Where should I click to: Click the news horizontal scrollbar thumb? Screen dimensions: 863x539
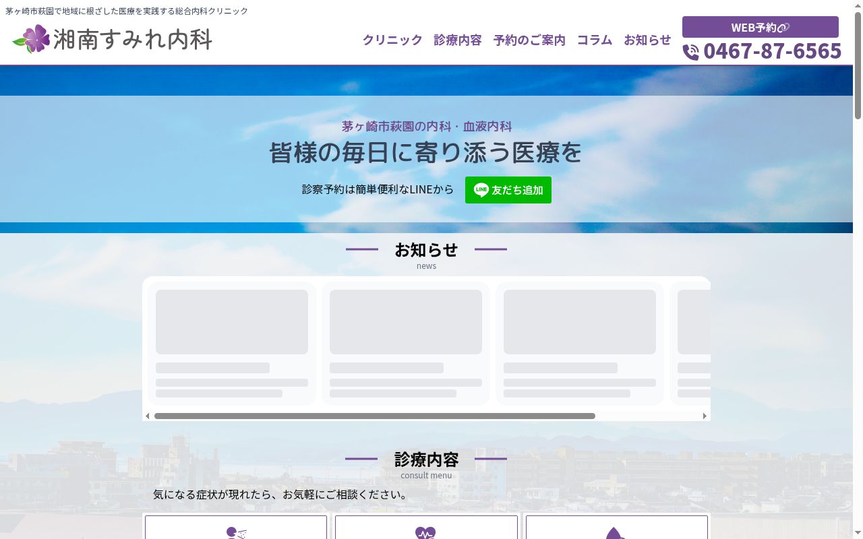tap(375, 416)
